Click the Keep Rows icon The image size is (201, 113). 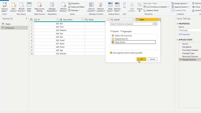(x=110, y=5)
